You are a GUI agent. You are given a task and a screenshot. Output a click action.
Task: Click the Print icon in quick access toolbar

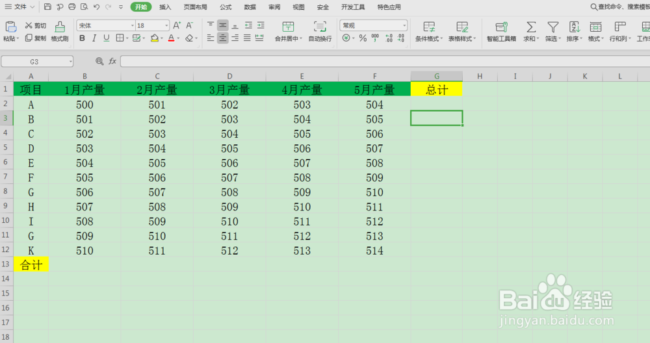[x=71, y=6]
